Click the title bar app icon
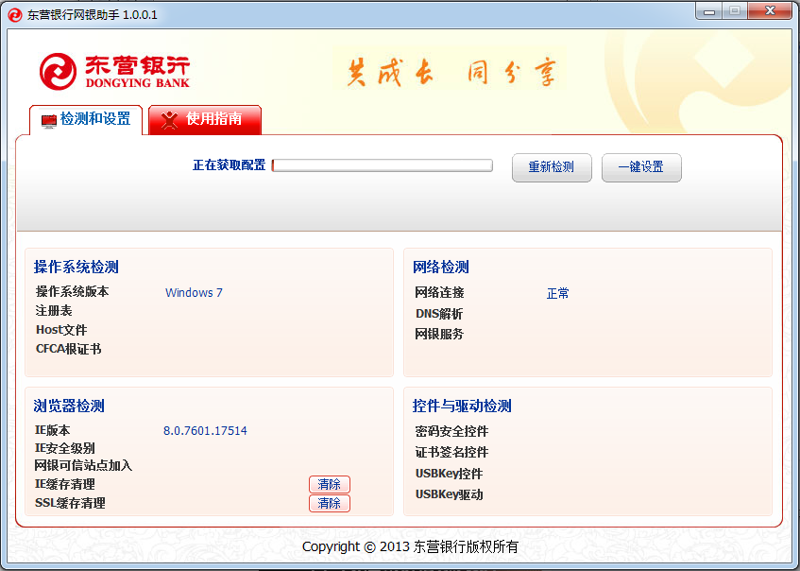The width and height of the screenshot is (800, 571). [x=15, y=14]
